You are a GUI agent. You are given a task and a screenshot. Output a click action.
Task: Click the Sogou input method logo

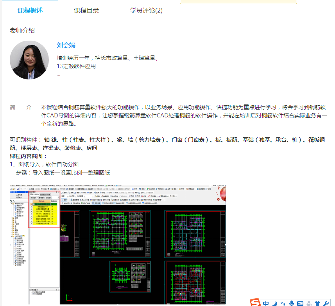click(x=255, y=302)
